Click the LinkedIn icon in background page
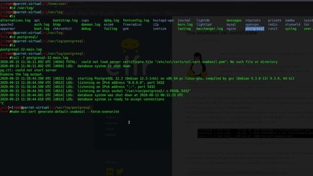Viewport: 313px width, 176px height. pyautogui.click(x=110, y=172)
